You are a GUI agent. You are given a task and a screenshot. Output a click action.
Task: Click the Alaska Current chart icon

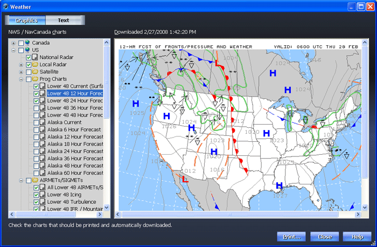[43, 122]
